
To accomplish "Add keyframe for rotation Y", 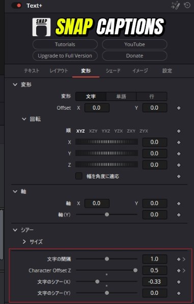I will (179, 154).
